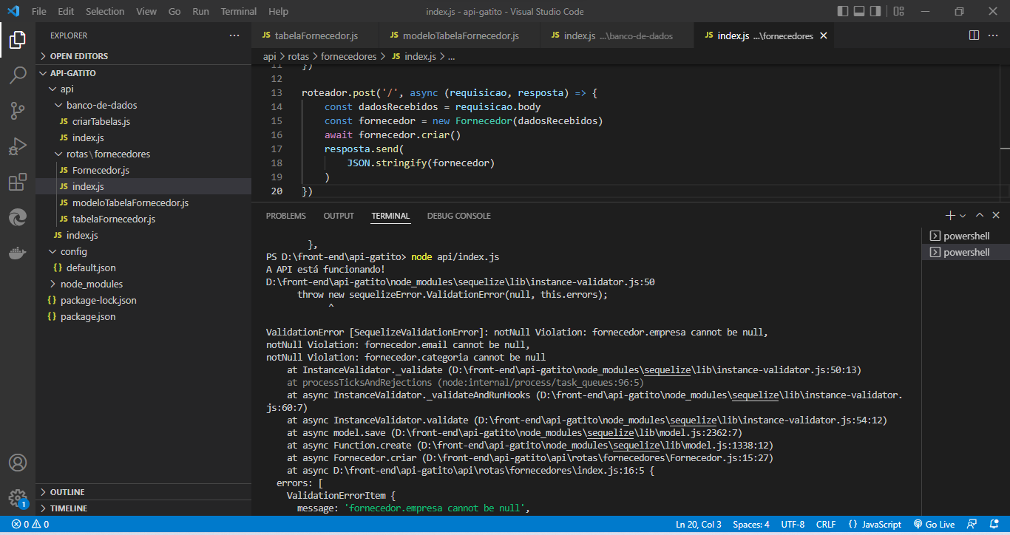The image size is (1010, 535).
Task: Open Run and Debug view icon
Action: [x=18, y=146]
